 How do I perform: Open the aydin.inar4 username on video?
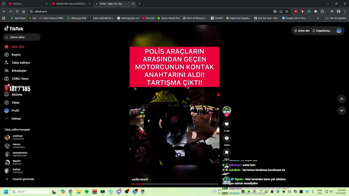pyautogui.click(x=140, y=179)
